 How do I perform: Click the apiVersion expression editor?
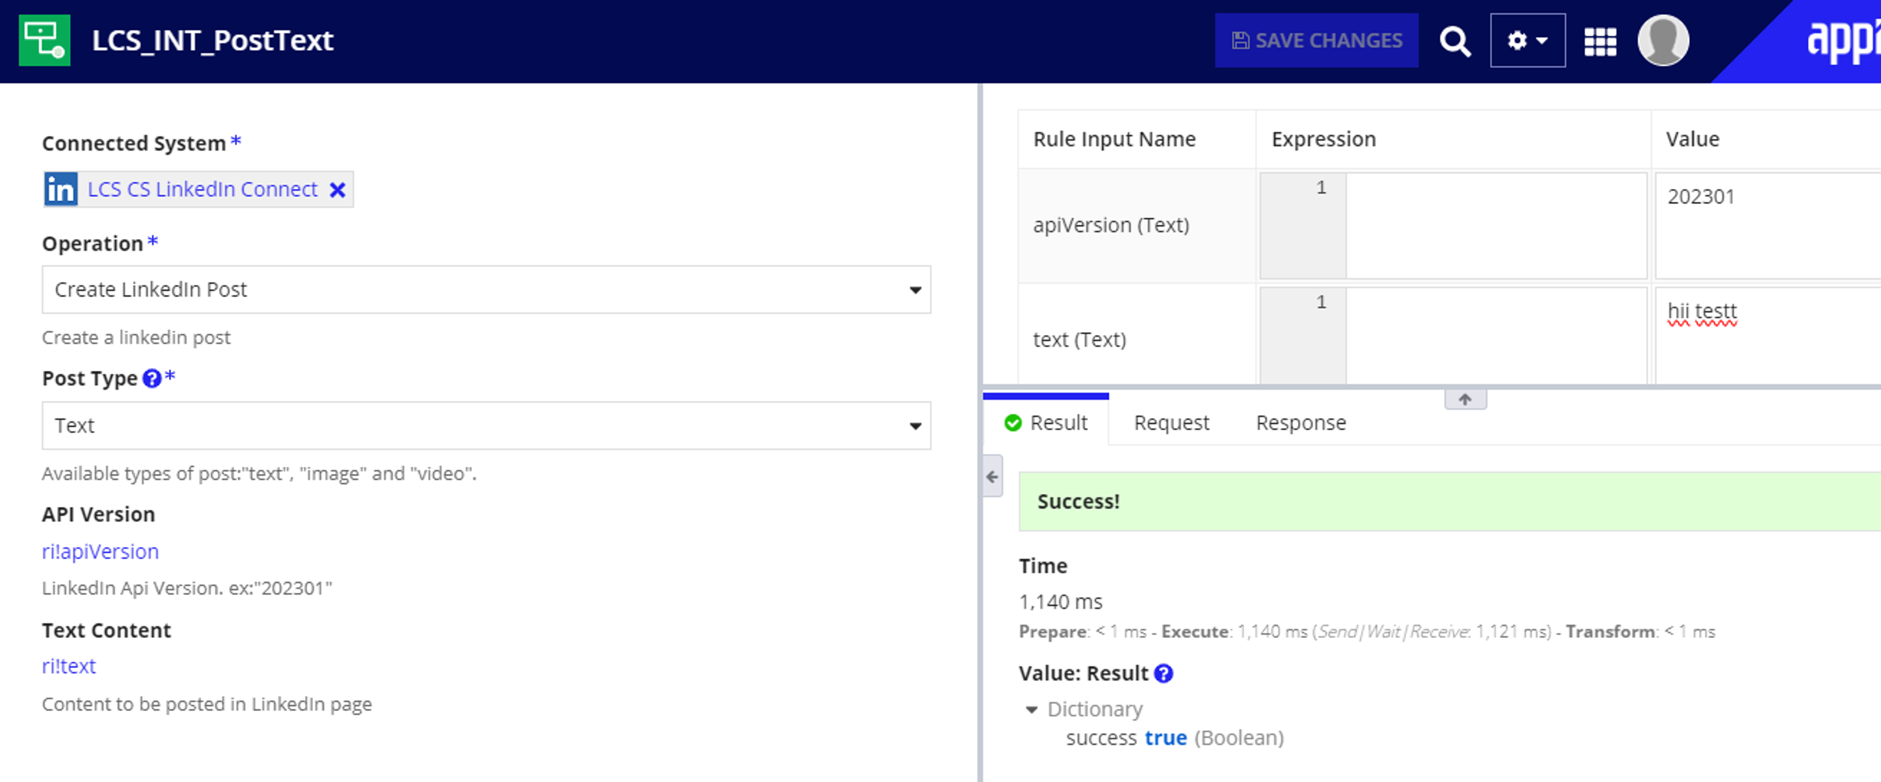tap(1453, 226)
